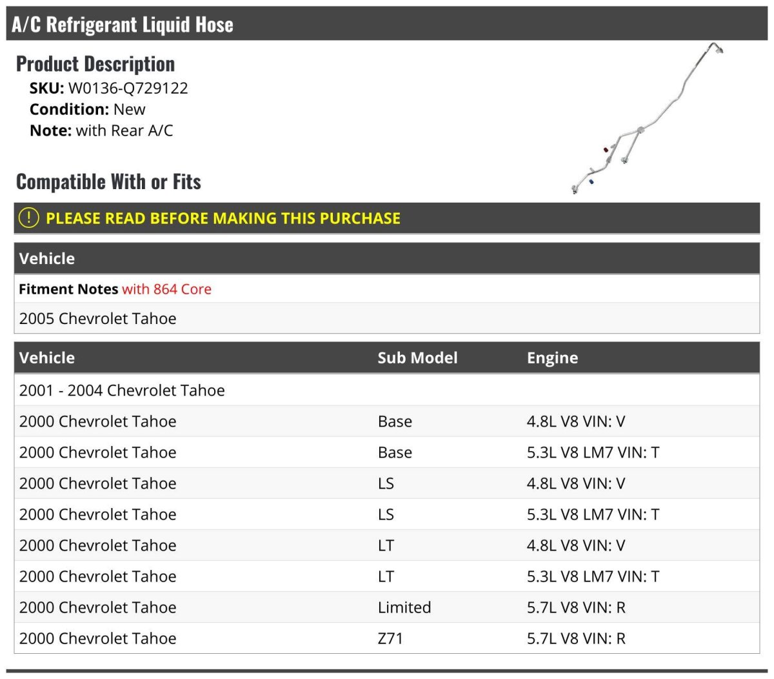Screen dimensions: 774x679
Task: Click the Product Description heading
Action: point(95,64)
